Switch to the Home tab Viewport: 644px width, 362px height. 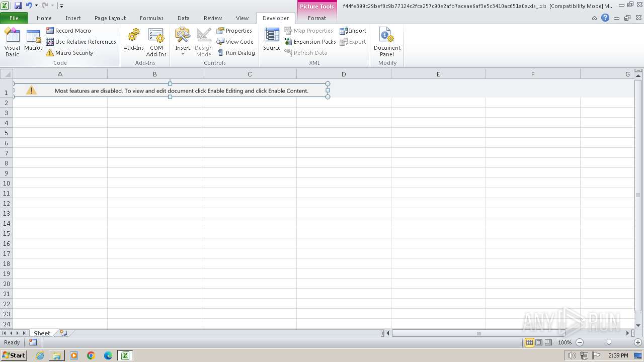44,18
